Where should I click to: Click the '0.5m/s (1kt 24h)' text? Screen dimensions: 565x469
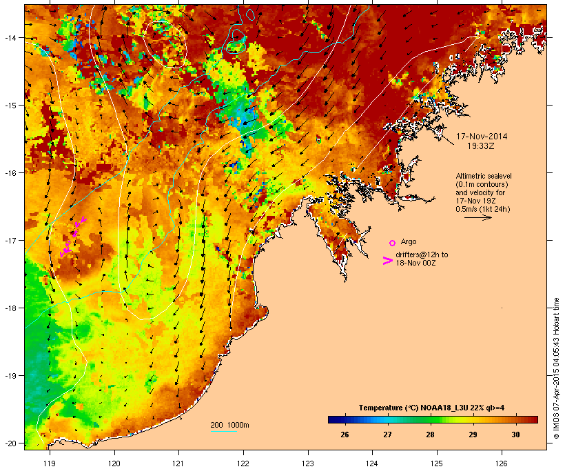(483, 209)
